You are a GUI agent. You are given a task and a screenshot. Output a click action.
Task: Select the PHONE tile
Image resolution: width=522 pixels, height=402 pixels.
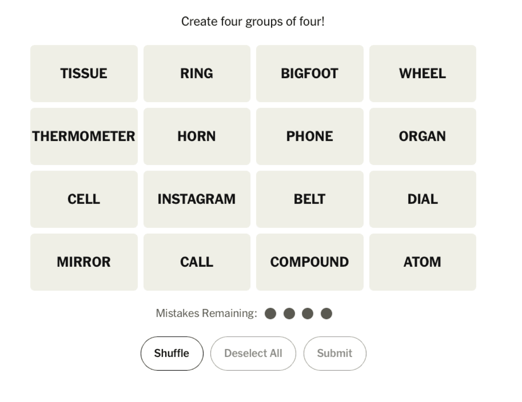(309, 136)
